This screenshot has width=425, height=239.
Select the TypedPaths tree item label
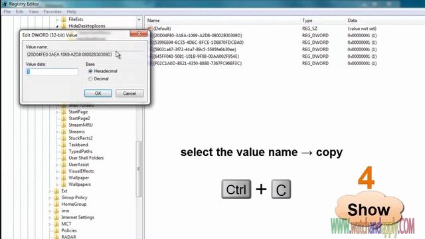(80, 151)
